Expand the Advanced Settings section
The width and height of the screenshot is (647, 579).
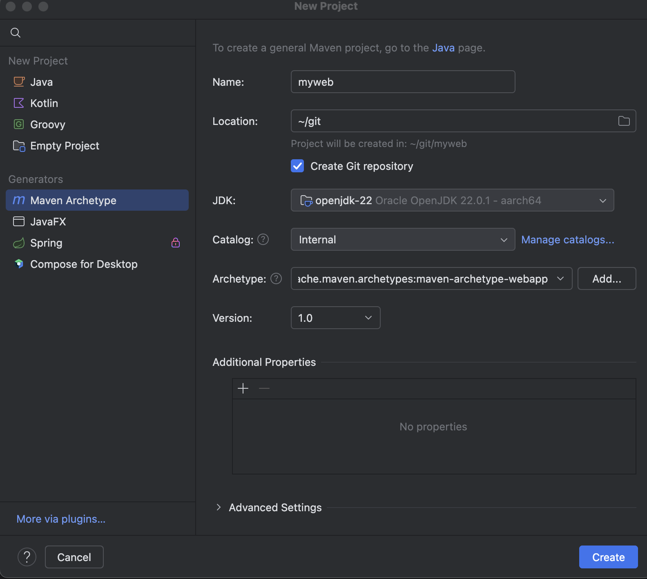[x=219, y=507]
